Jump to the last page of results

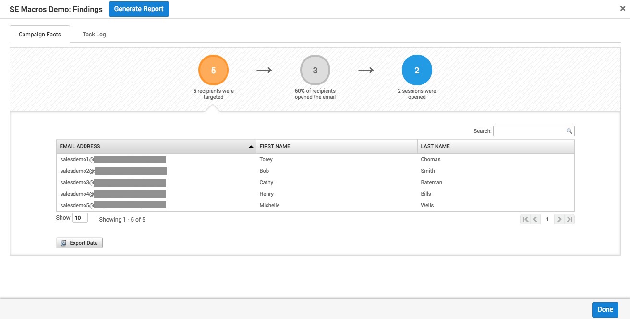[569, 219]
